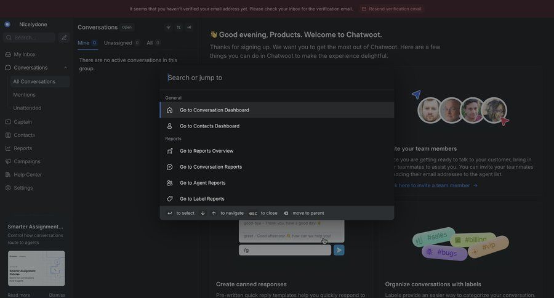Click the blue send arrow icon

(x=339, y=250)
